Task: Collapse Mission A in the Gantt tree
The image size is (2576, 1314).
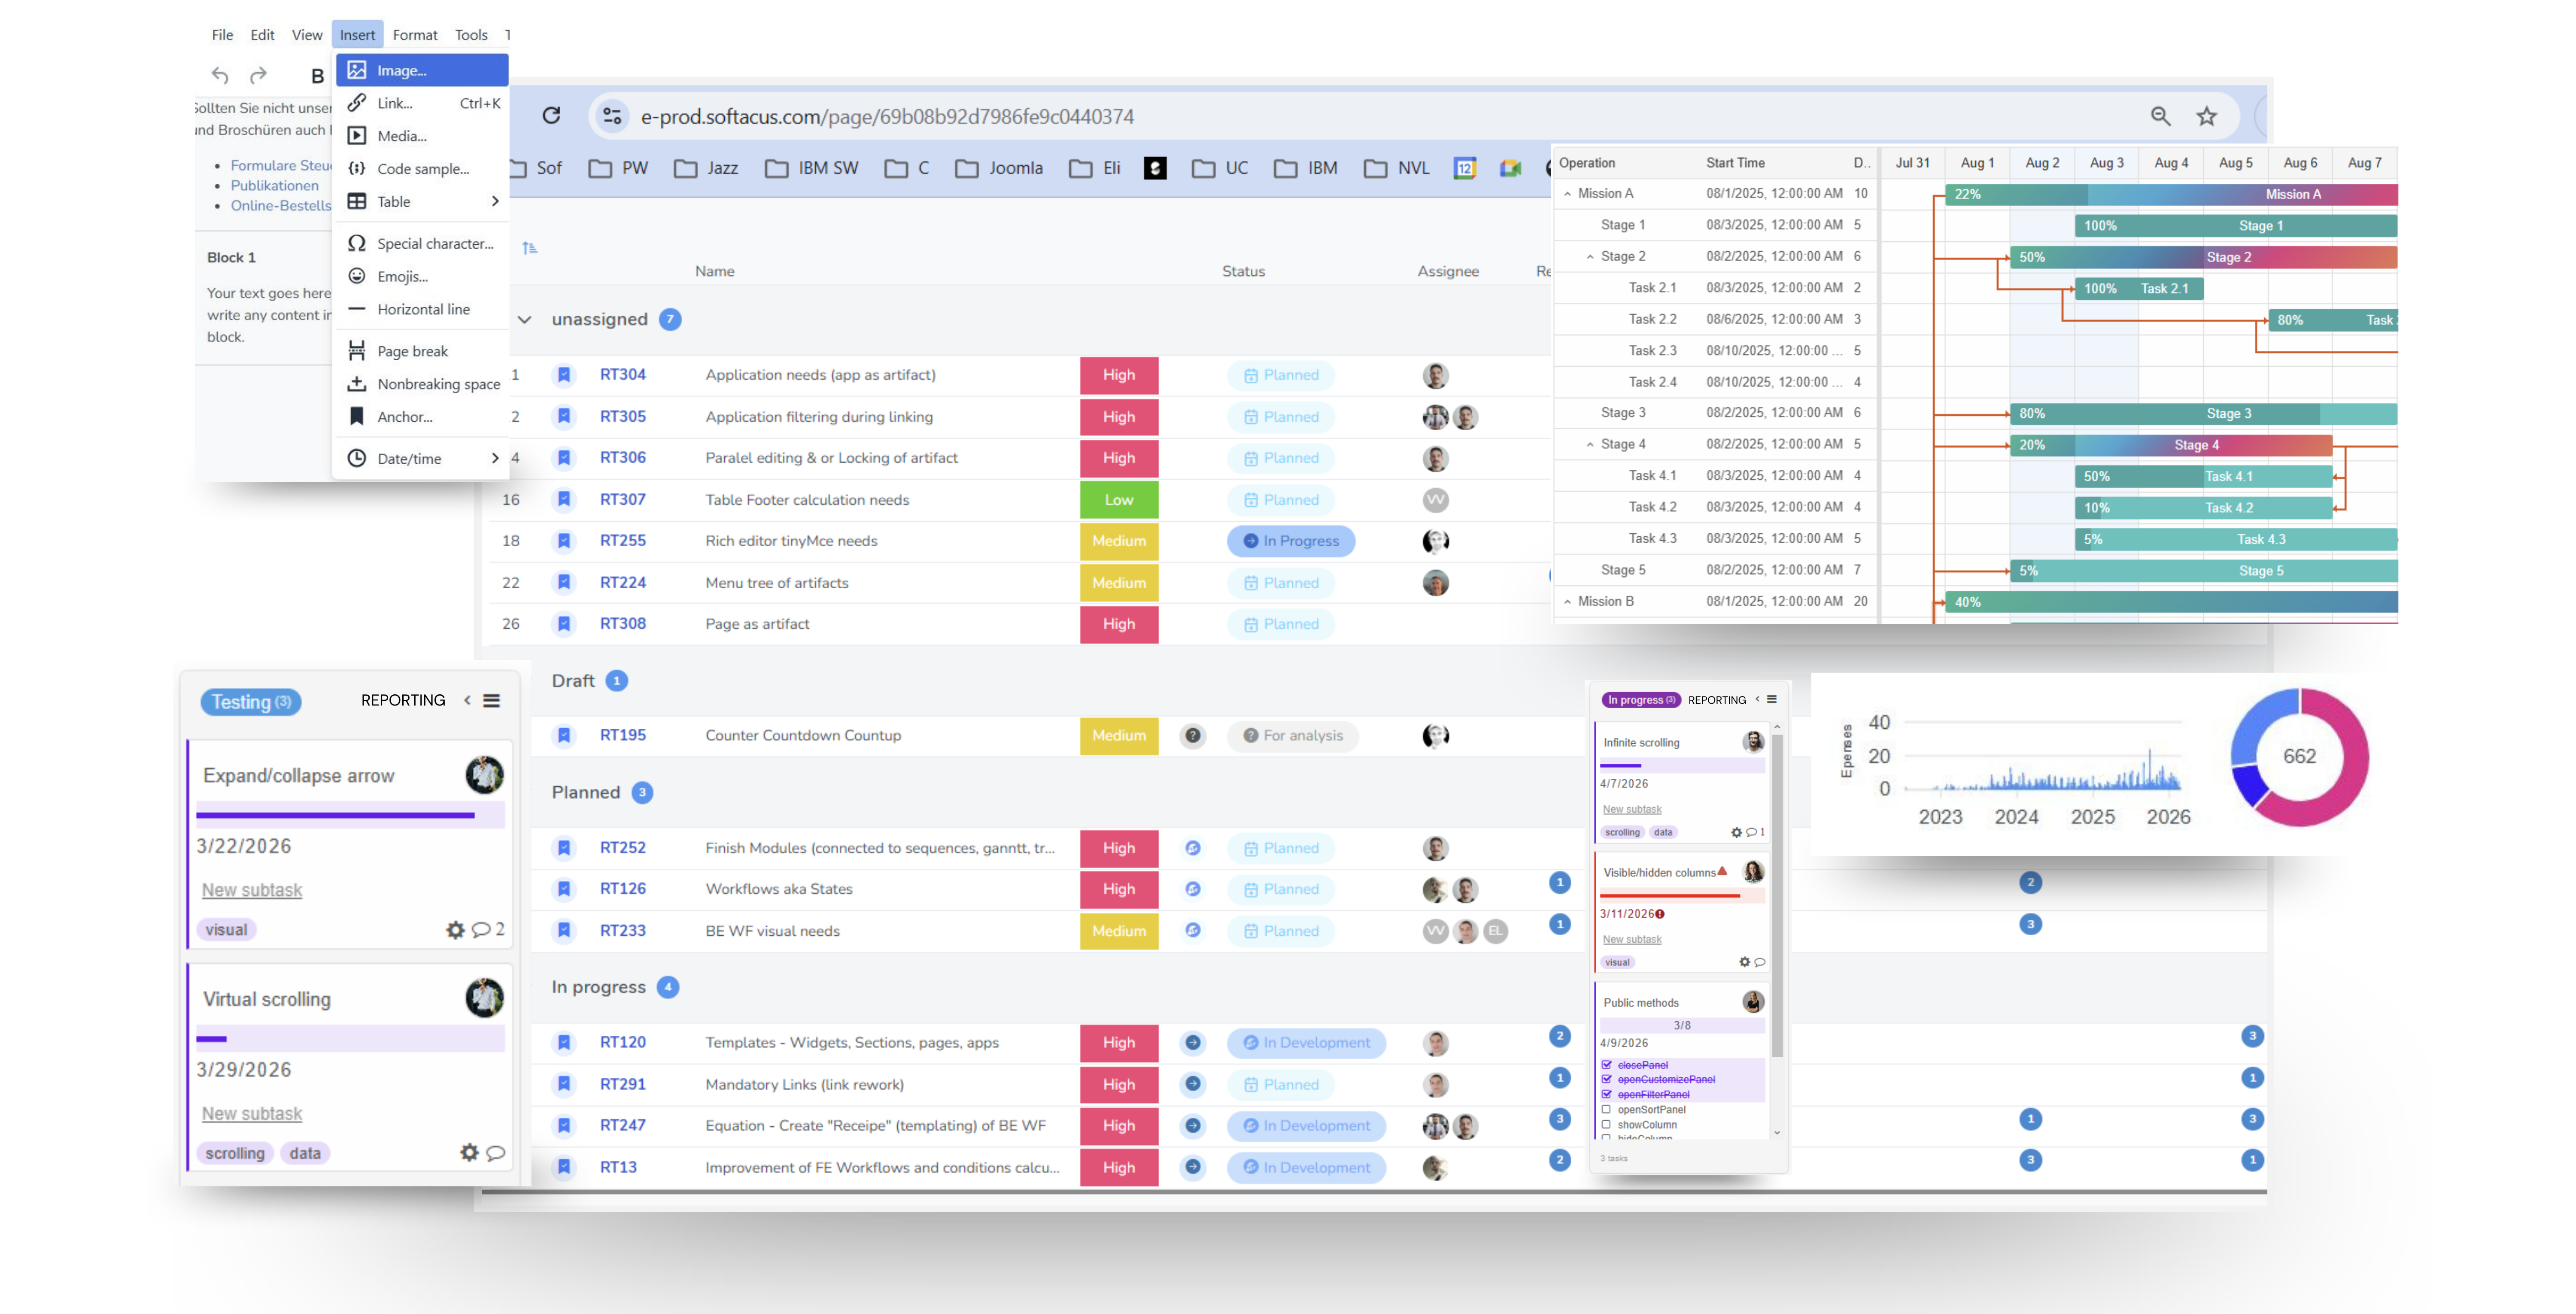Action: (1567, 194)
